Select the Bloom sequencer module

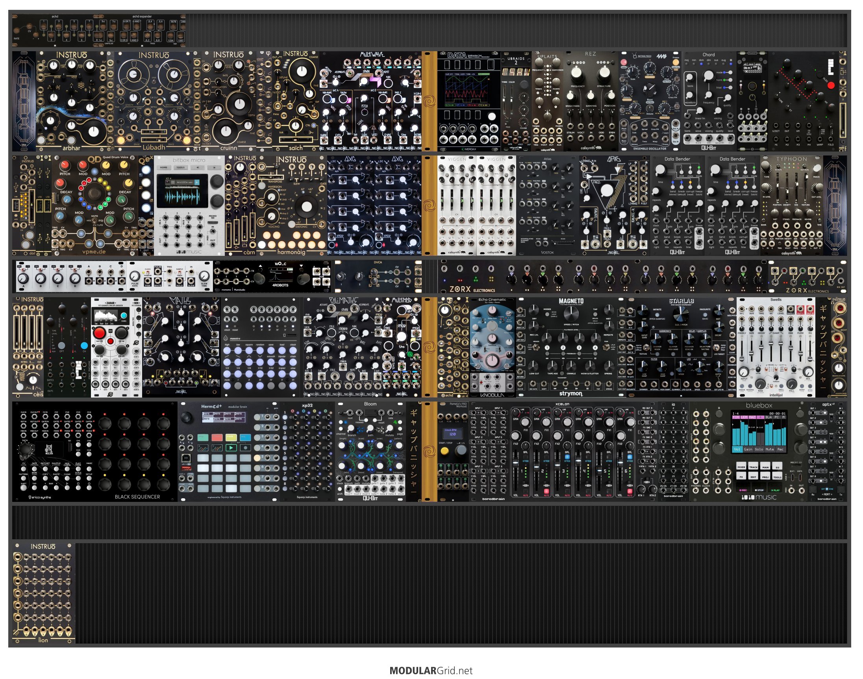click(x=370, y=451)
